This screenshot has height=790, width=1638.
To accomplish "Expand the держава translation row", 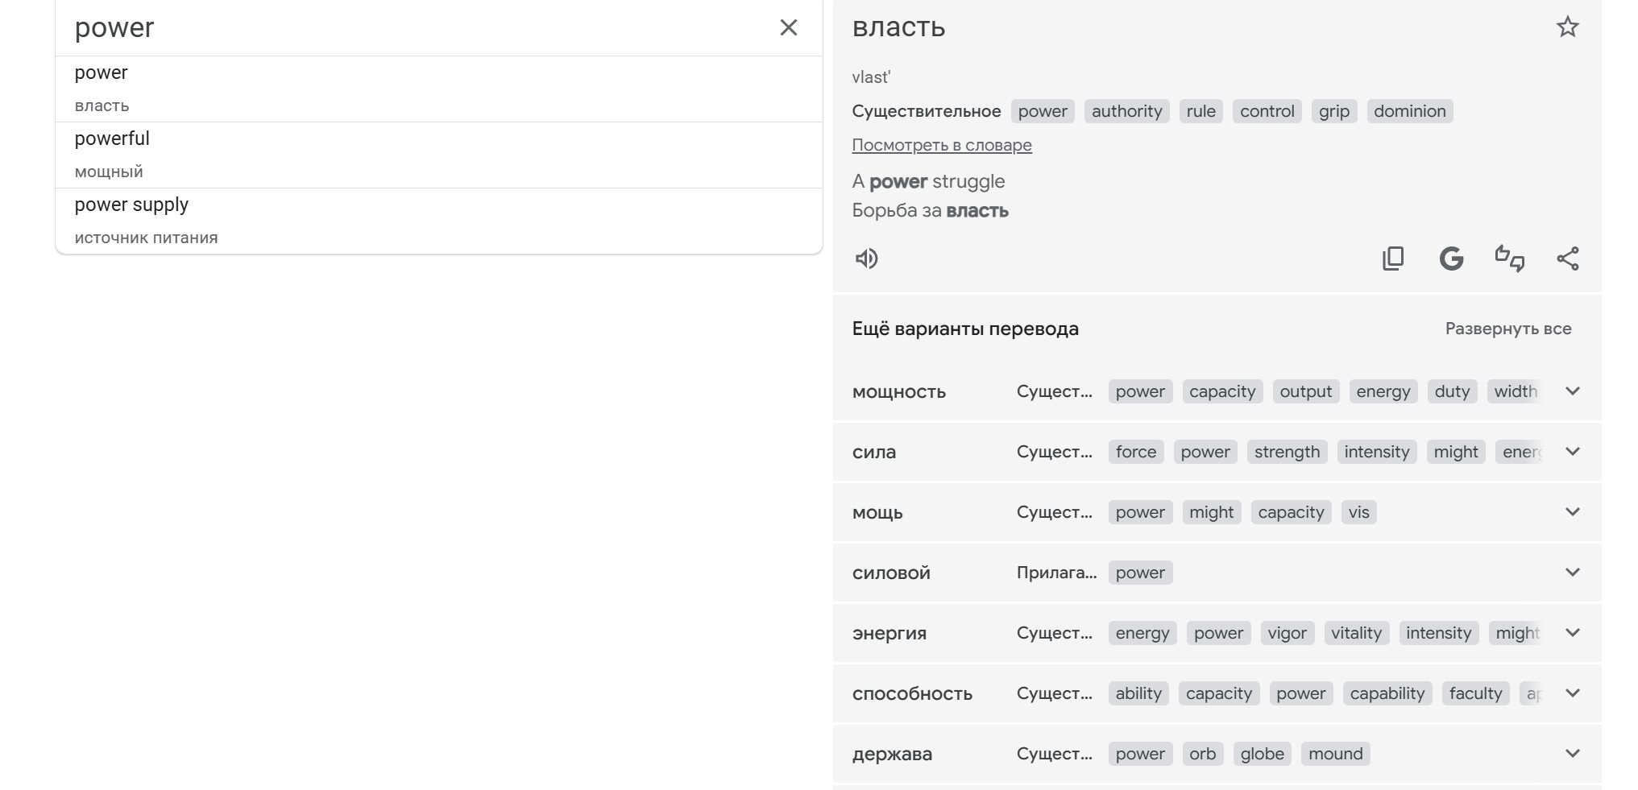I will pyautogui.click(x=1572, y=754).
